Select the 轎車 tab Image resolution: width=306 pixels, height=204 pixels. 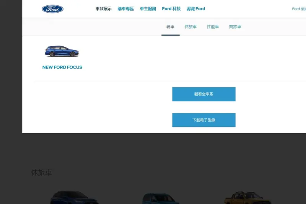point(170,27)
